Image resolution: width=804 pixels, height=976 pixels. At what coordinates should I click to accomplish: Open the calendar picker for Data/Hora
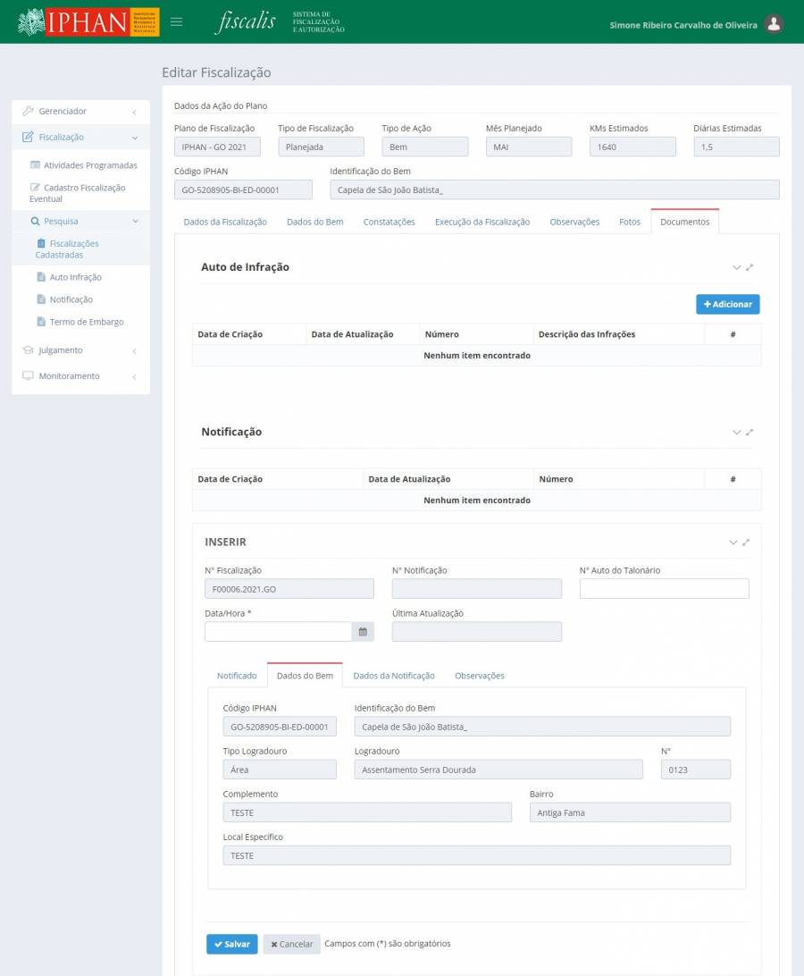tap(363, 632)
